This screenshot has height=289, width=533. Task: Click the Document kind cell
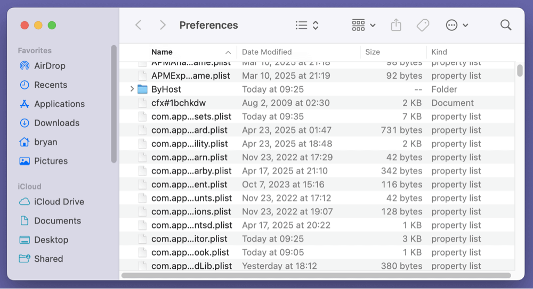pos(453,103)
